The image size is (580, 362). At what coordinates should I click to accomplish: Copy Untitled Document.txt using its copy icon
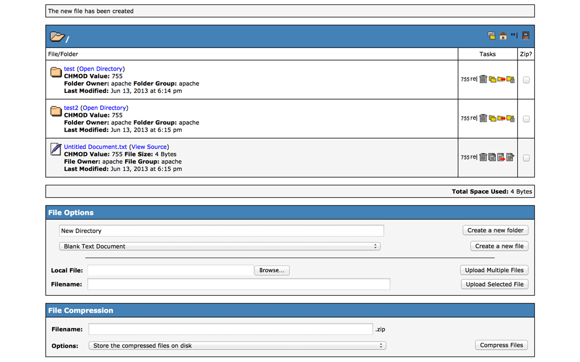click(x=493, y=157)
